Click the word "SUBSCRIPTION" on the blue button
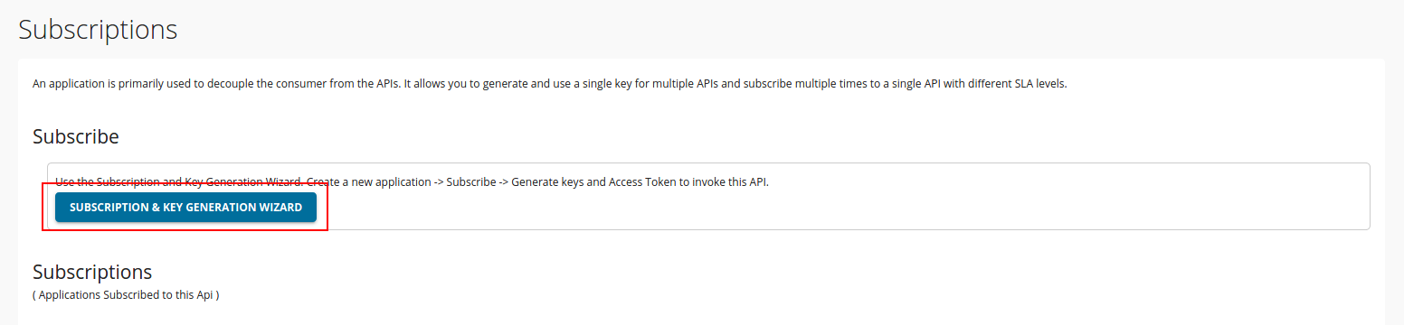Screen dimensions: 1404x325 tap(109, 207)
